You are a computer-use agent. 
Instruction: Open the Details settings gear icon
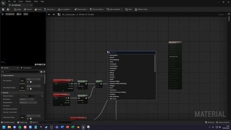tap(44, 71)
